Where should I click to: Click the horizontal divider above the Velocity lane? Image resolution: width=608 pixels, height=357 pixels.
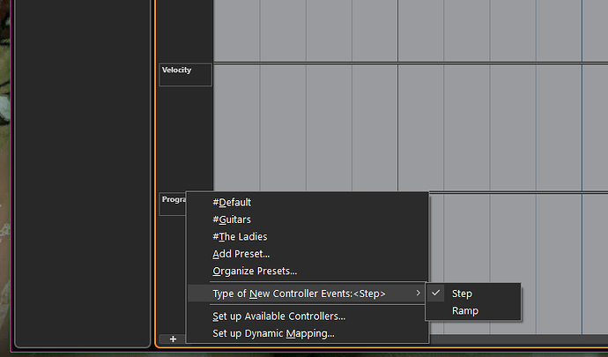[x=397, y=63]
